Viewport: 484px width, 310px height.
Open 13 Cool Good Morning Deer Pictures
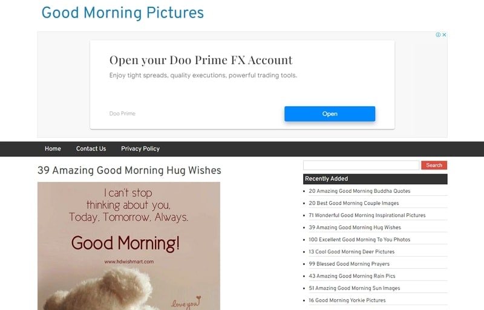coord(352,252)
